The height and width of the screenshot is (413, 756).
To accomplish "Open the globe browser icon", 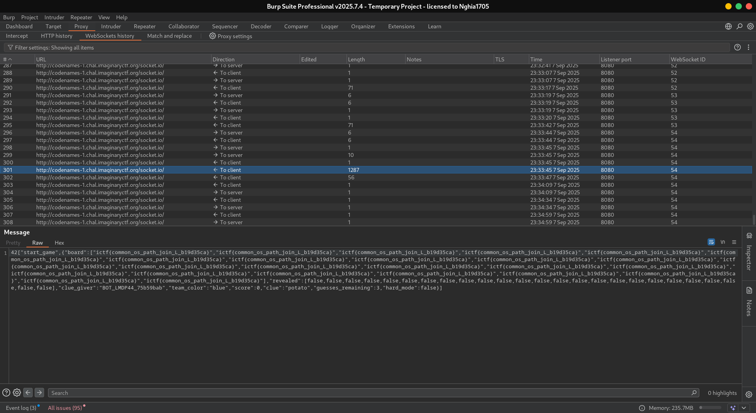I will pos(728,26).
